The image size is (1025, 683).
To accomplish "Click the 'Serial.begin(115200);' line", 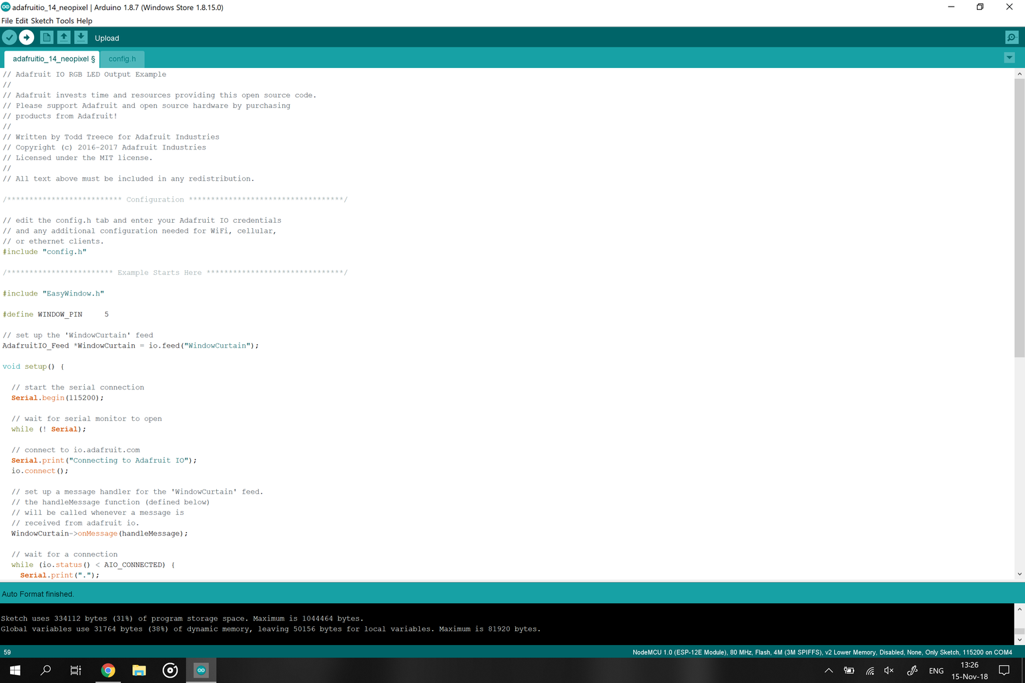I will coord(57,398).
